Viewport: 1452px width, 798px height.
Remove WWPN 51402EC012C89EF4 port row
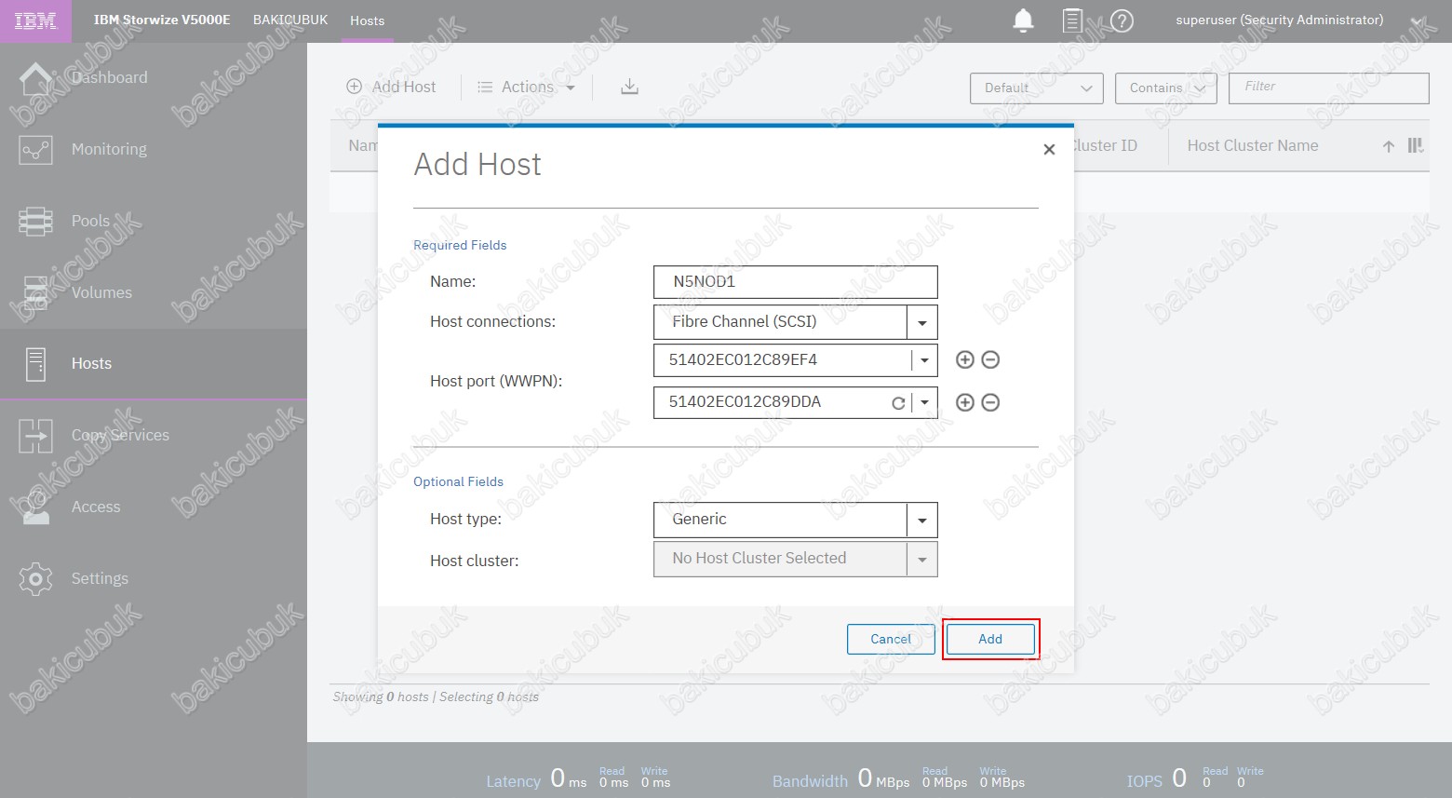(x=991, y=359)
